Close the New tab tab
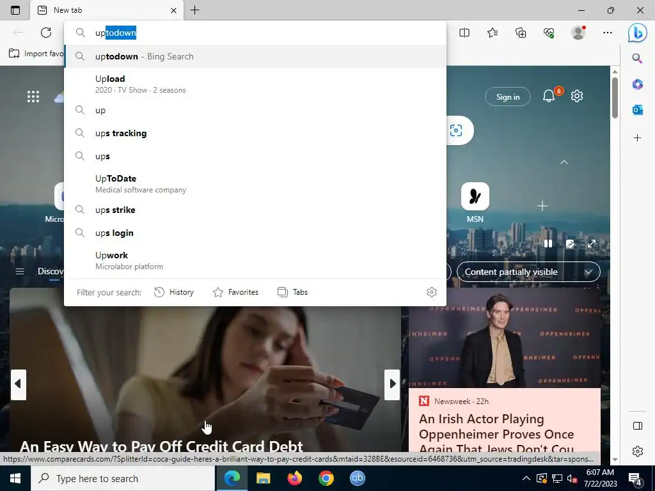This screenshot has width=655, height=491. [174, 10]
